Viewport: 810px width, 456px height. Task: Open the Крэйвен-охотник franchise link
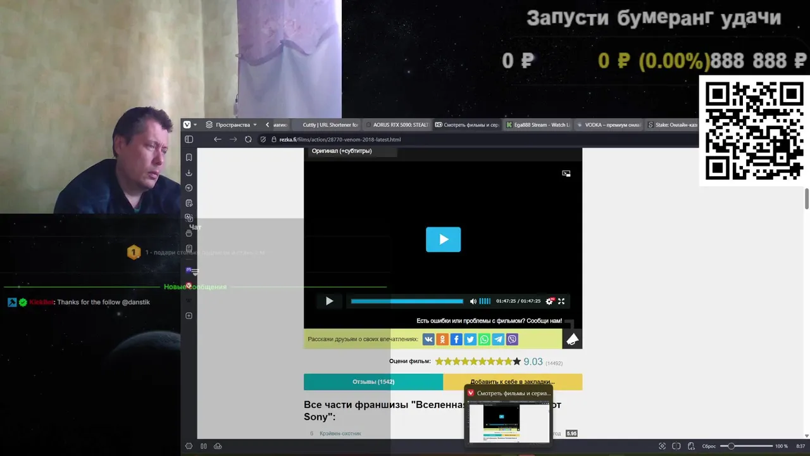(x=340, y=434)
